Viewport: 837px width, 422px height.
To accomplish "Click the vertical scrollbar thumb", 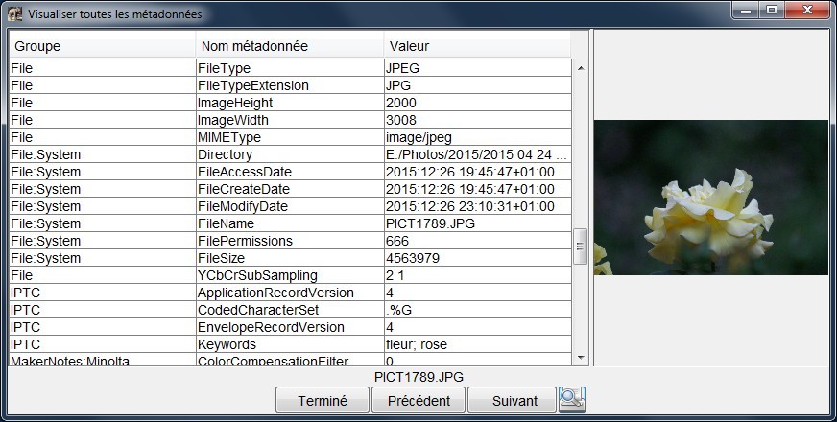I will click(x=581, y=246).
